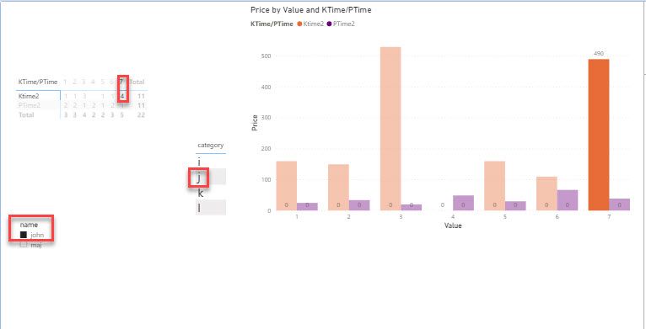The width and height of the screenshot is (646, 329).
Task: Select the Ktime2 bar at value 1
Action: tap(287, 186)
